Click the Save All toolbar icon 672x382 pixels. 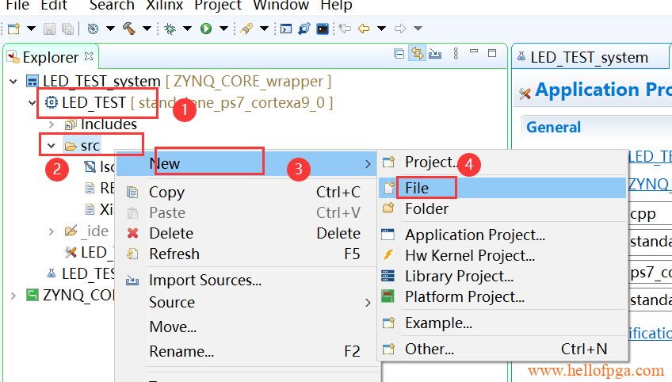coord(67,29)
